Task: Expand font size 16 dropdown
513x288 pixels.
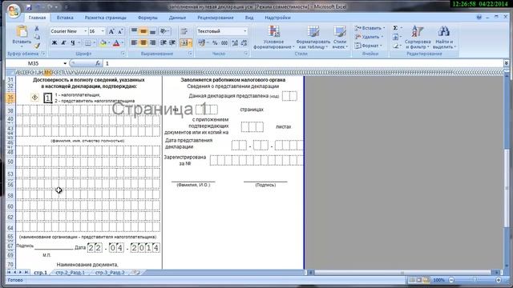Action: coord(103,31)
